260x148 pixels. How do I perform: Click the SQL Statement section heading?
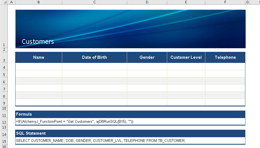(x=31, y=133)
